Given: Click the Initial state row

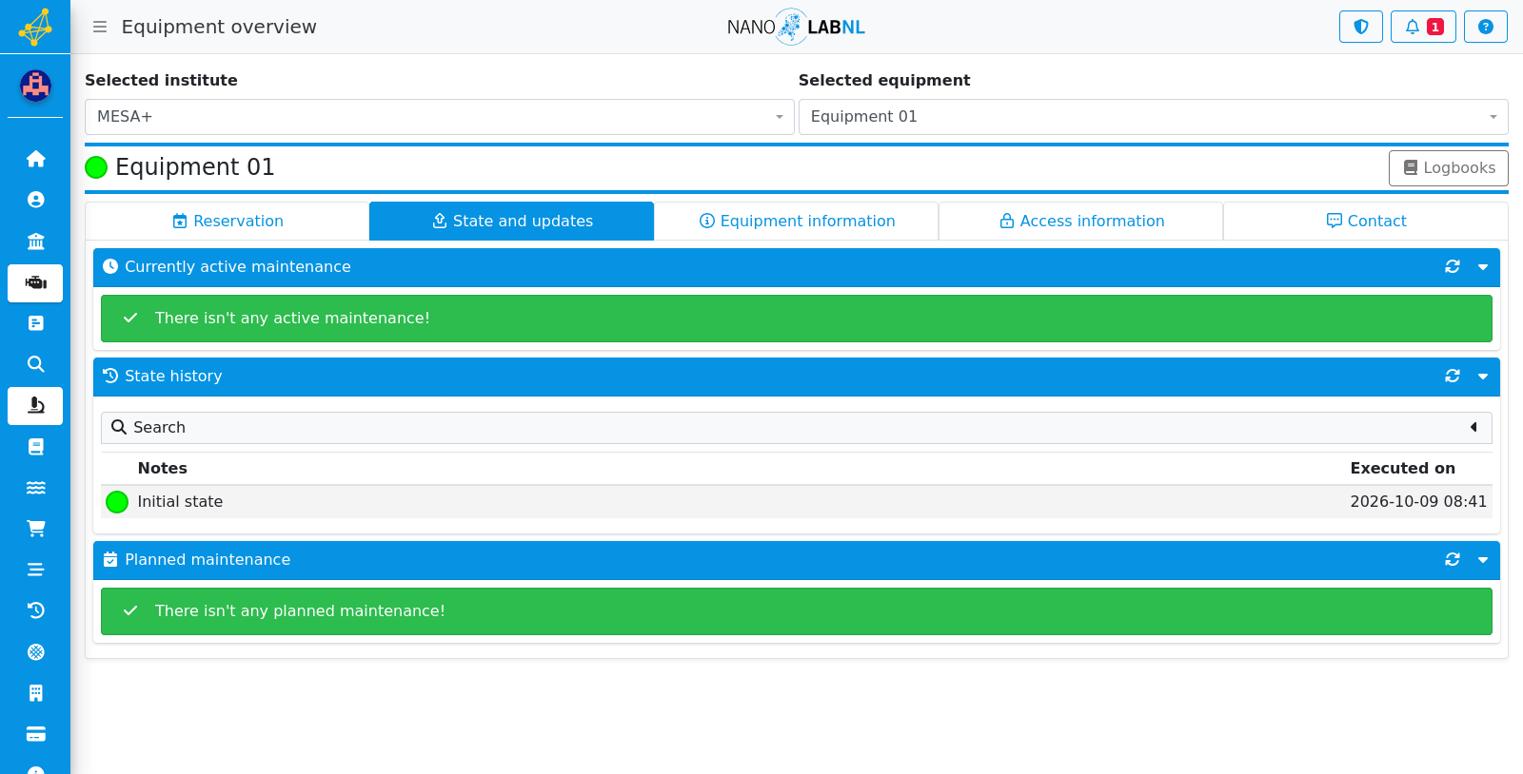Looking at the screenshot, I should (797, 502).
